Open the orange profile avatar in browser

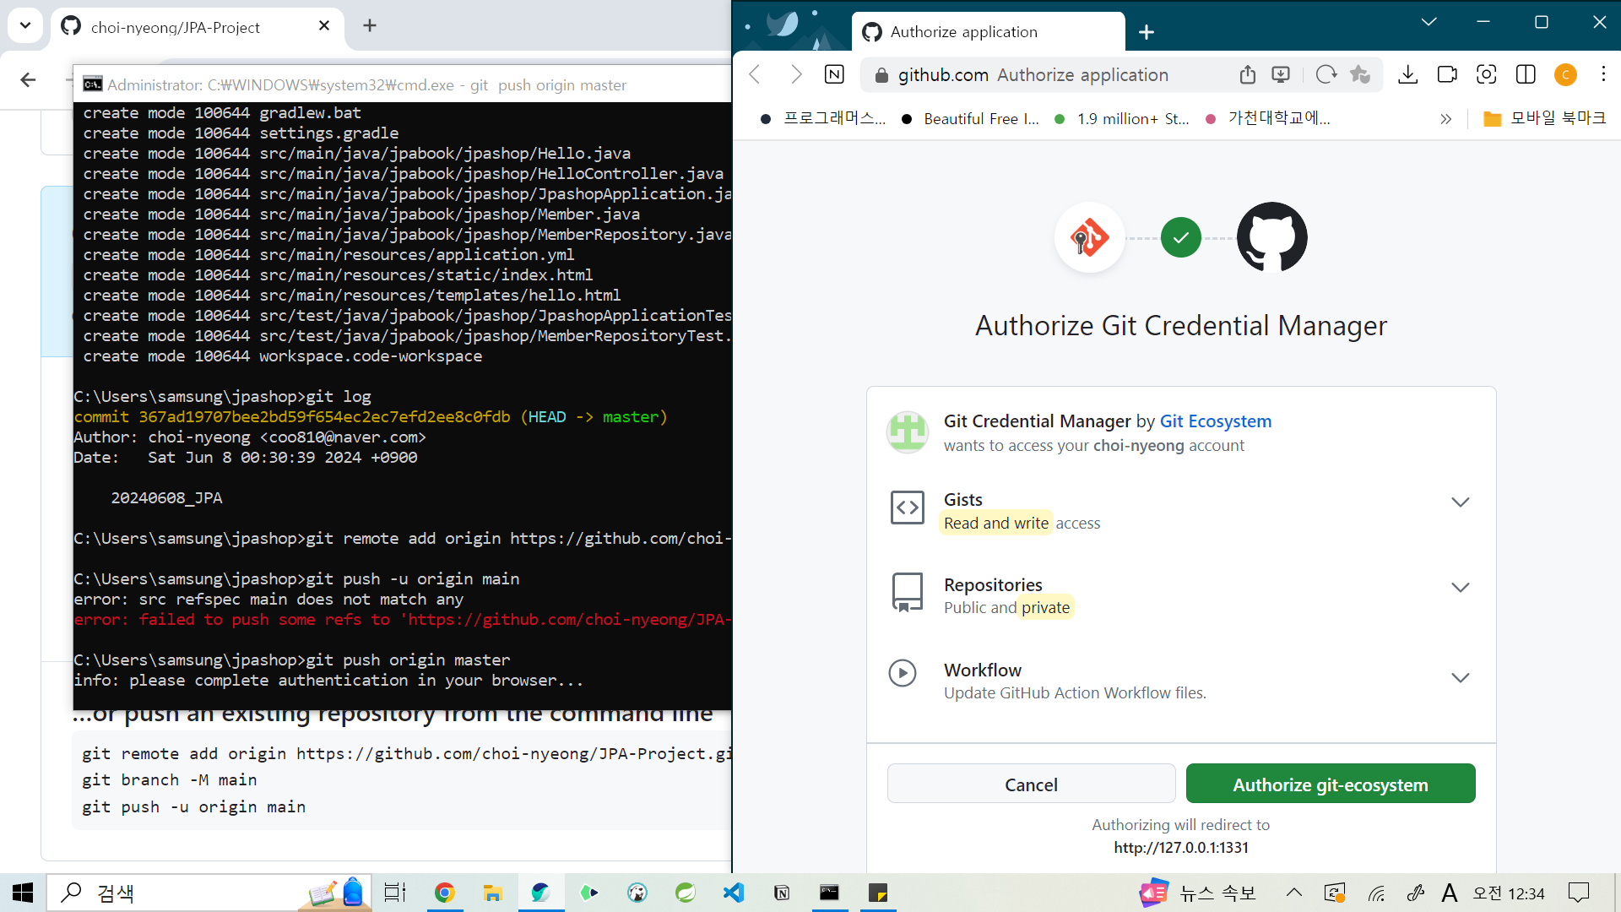pyautogui.click(x=1565, y=74)
